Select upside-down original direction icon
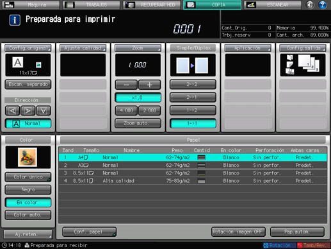 tap(44, 110)
